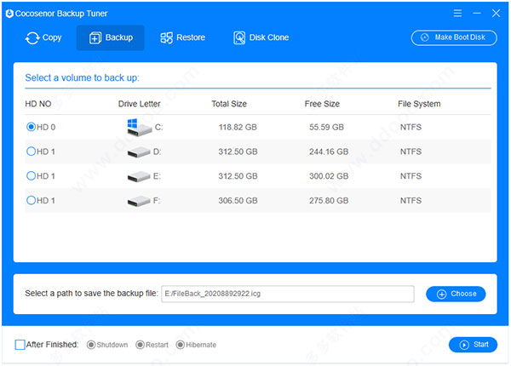Click the NTFS cell in F: row
511x366 pixels.
pos(411,201)
